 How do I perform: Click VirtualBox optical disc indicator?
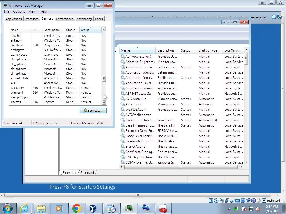click(216, 201)
